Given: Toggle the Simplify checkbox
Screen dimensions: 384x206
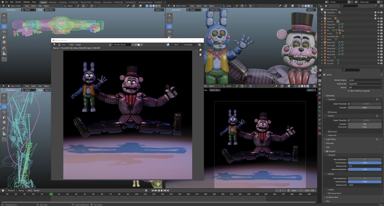Looking at the screenshot, I should click(327, 151).
